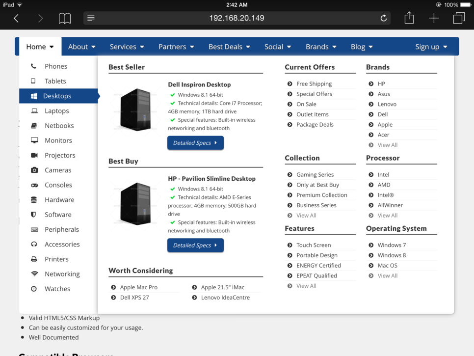Viewport: 474px width, 356px height.
Task: Click the keyboard icon beside Peripherals
Action: 34,230
